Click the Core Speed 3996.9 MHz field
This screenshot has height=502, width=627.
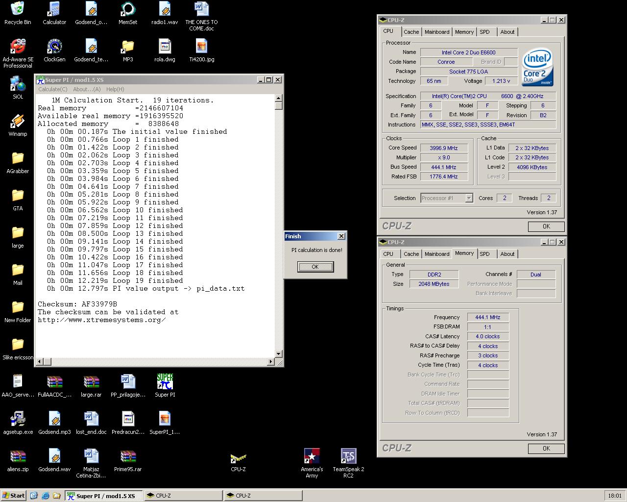(444, 148)
